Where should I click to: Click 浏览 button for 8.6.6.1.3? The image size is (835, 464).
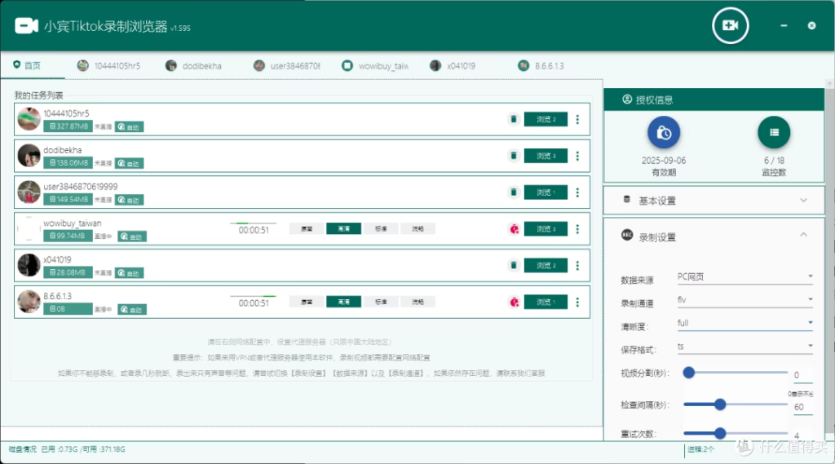[546, 302]
